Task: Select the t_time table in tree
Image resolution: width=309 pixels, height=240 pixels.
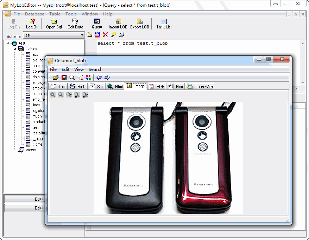Action: [x=37, y=144]
